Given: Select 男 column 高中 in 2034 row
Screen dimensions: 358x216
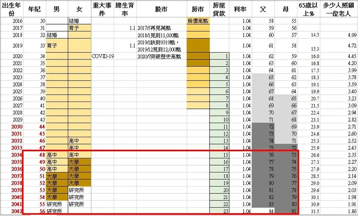Looking at the screenshot, I should click(x=57, y=155).
